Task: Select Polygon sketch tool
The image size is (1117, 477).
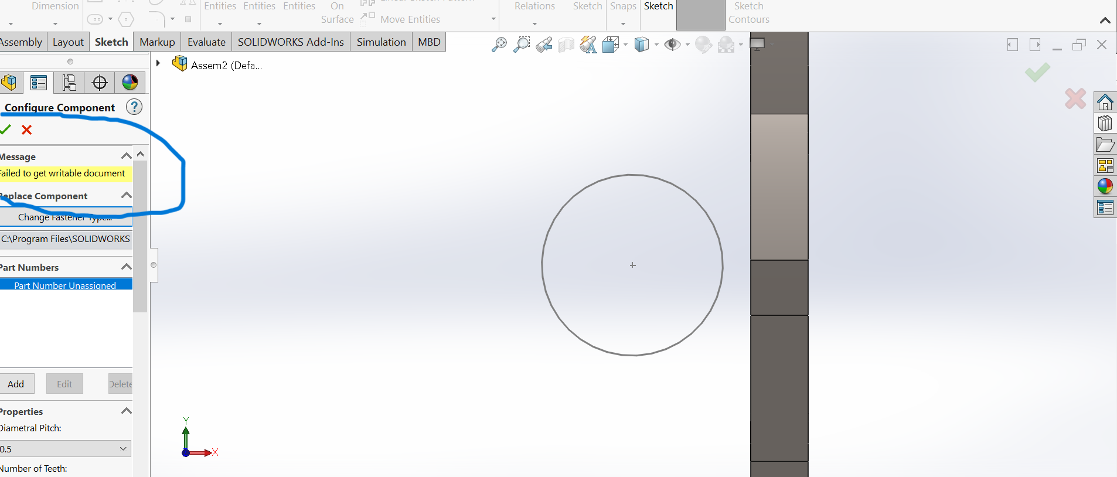Action: click(126, 19)
